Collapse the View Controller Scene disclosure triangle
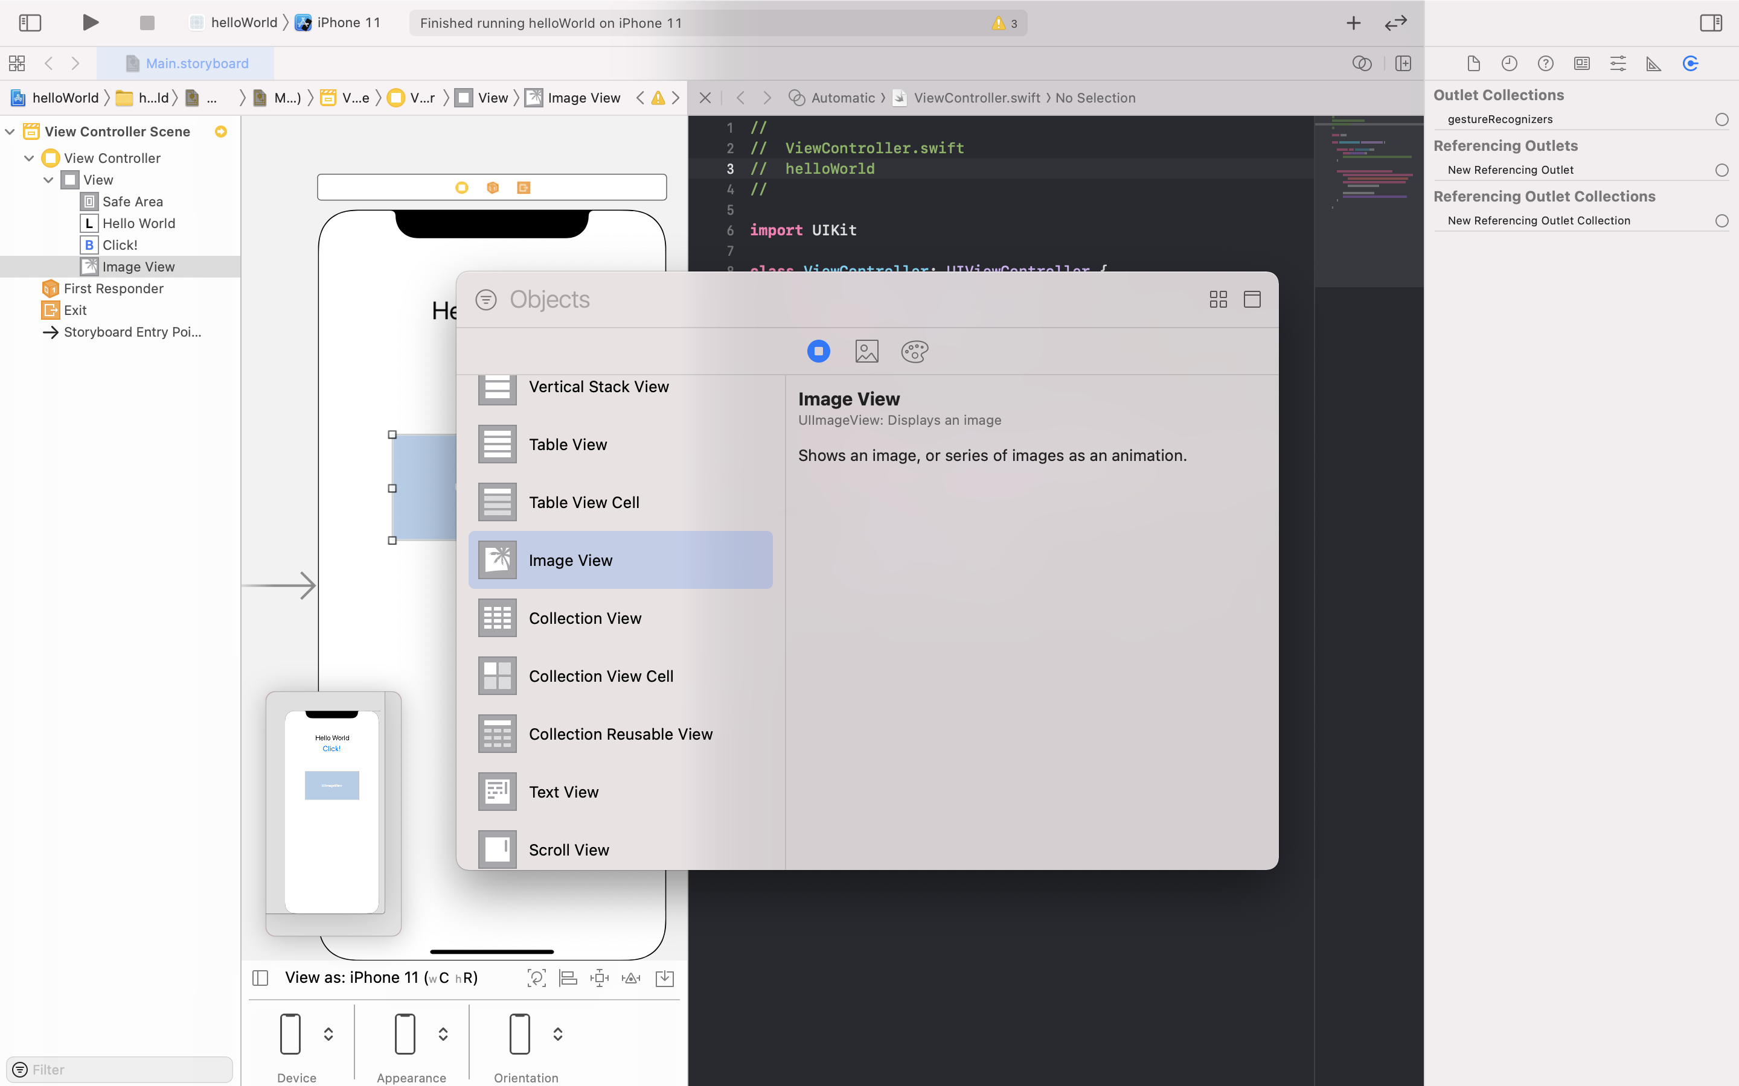The height and width of the screenshot is (1086, 1739). pos(10,132)
